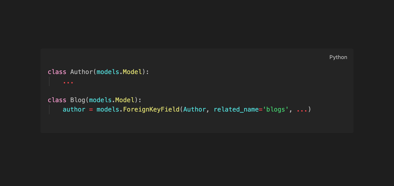This screenshot has height=186, width=394.
Task: Click the red ellipsis before the closing parenthesis
Action: click(302, 111)
